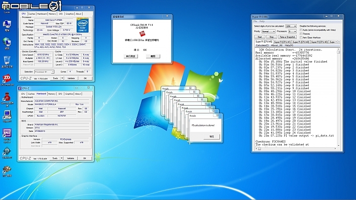Expand Tools arrow in lower CPU-Z window

(61, 159)
